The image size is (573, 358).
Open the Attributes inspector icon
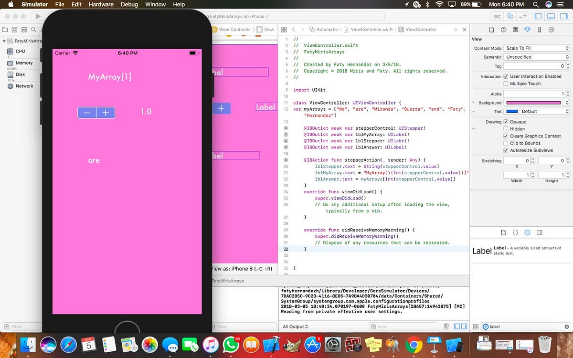pyautogui.click(x=527, y=30)
